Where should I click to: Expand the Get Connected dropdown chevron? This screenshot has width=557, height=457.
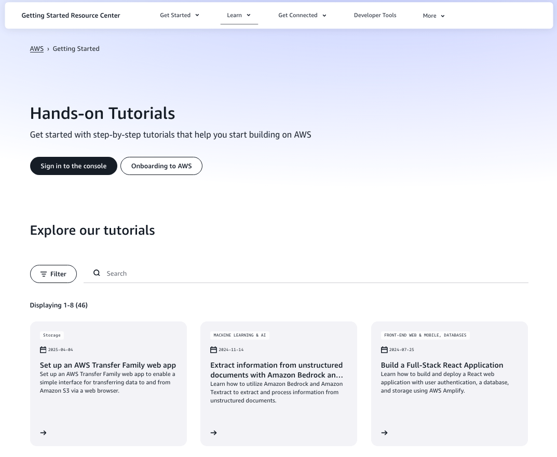click(x=324, y=16)
